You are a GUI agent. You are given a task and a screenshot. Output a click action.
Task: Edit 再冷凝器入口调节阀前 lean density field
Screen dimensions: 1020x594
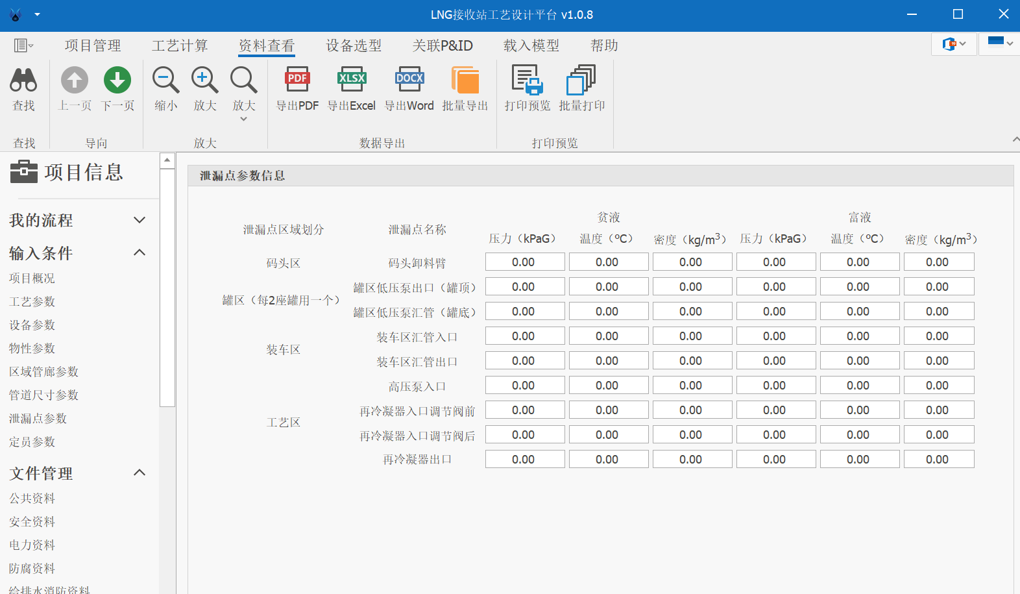(x=692, y=410)
